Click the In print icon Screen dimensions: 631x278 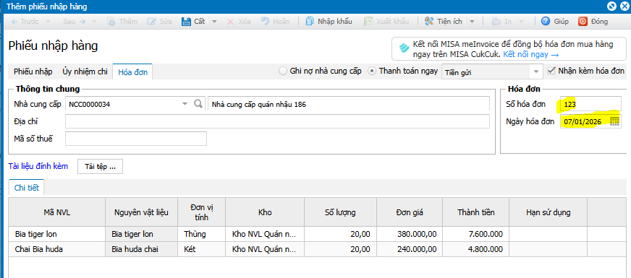click(496, 22)
